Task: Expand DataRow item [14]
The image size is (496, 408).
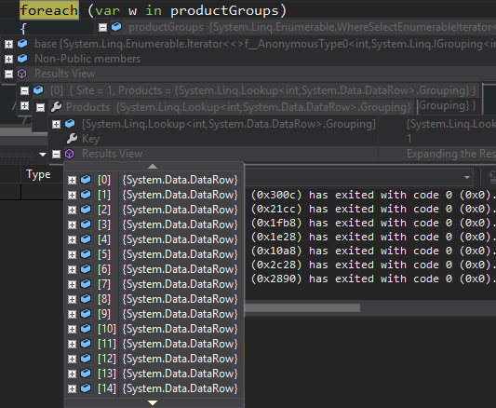Action: tap(73, 388)
